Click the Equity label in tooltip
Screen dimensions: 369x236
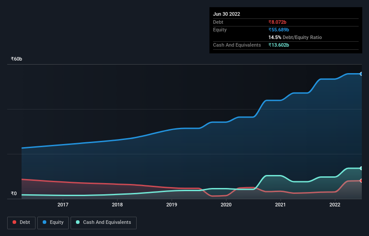(220, 30)
